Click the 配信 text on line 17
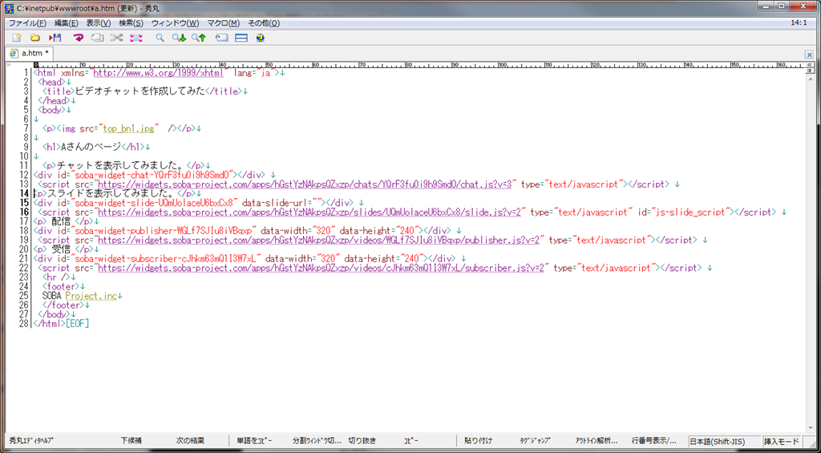The width and height of the screenshot is (821, 453). [61, 221]
